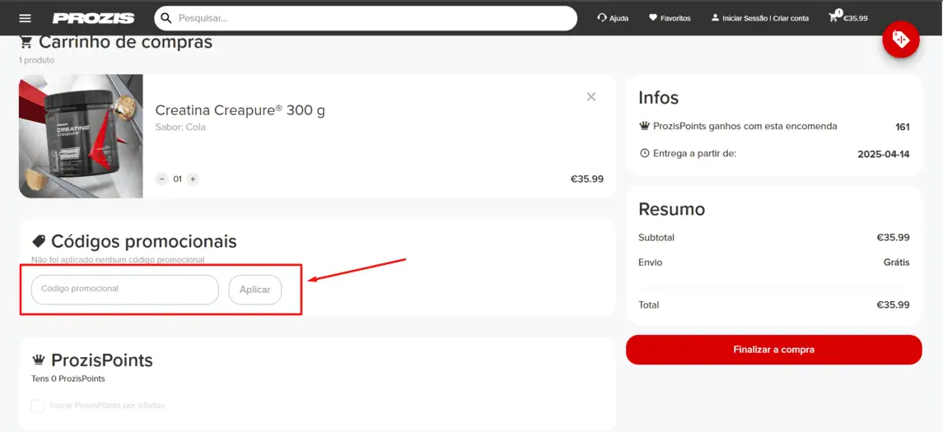Screen dimensions: 943x432
Task: Click the 161 ProzisPoints value
Action: (903, 128)
